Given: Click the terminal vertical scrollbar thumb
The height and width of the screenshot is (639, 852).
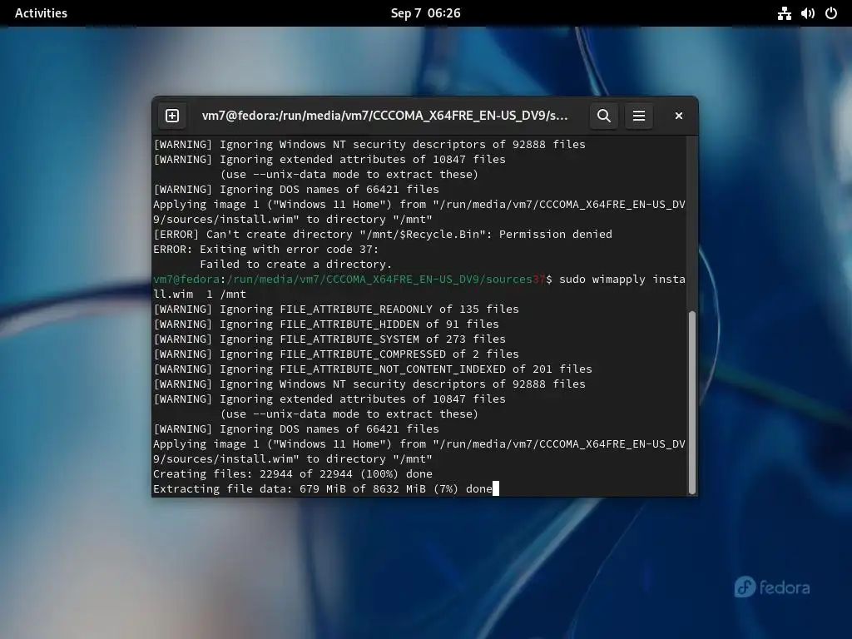Looking at the screenshot, I should (691, 402).
